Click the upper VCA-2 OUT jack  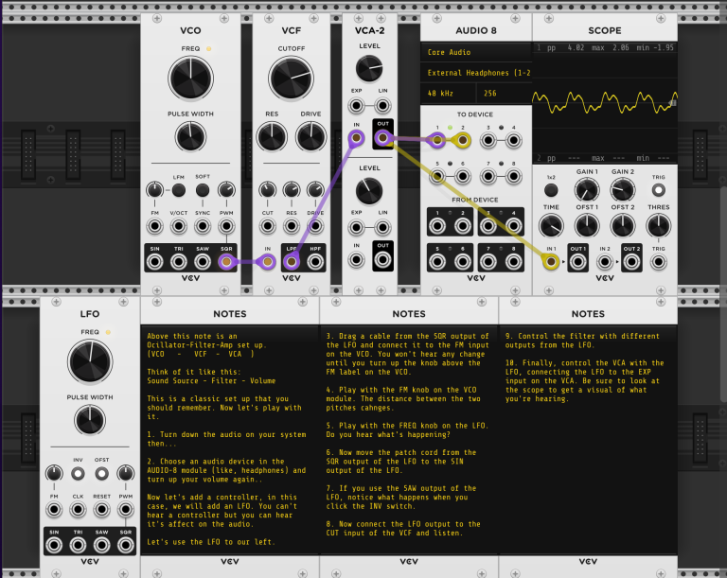(x=382, y=138)
